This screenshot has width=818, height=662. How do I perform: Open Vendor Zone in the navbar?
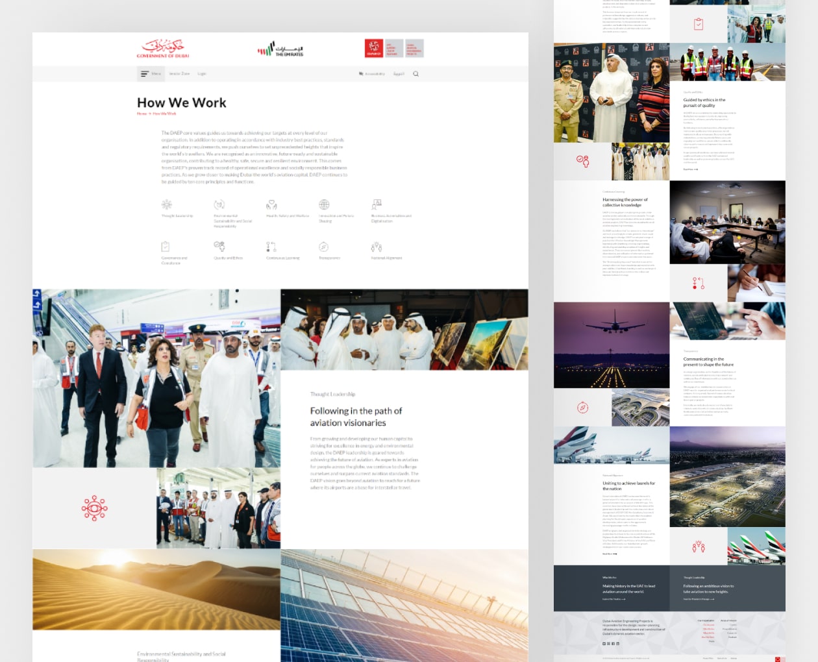point(179,74)
